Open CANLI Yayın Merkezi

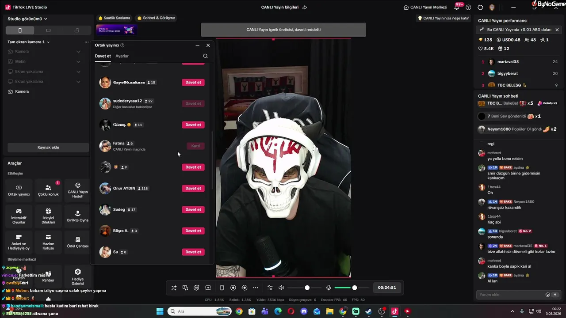click(425, 7)
